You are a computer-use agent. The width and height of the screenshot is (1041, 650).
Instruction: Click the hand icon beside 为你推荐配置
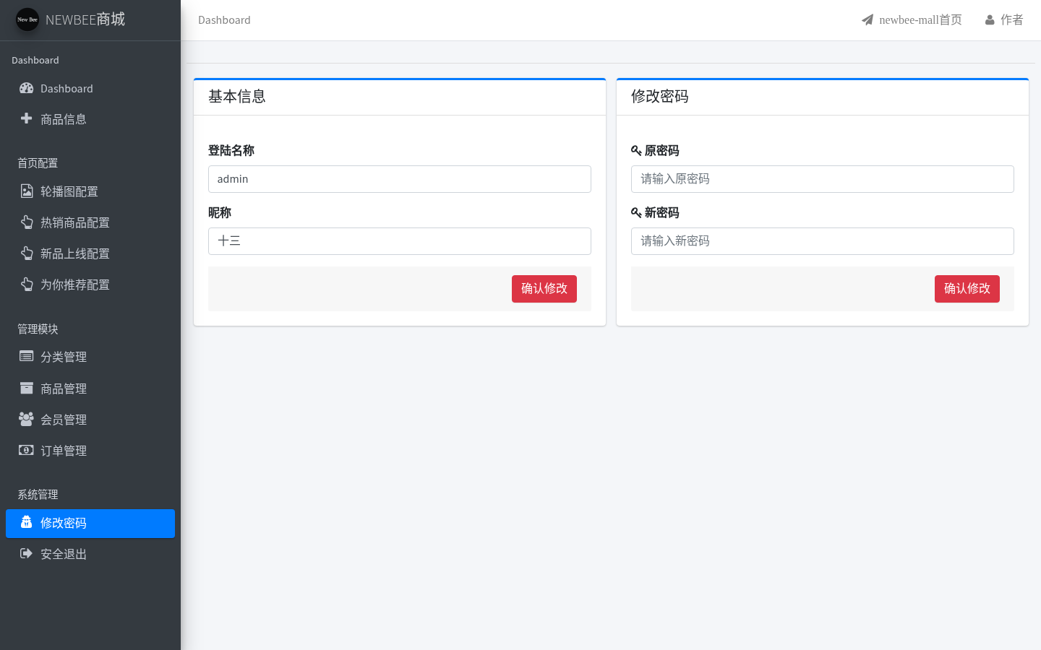(x=27, y=285)
